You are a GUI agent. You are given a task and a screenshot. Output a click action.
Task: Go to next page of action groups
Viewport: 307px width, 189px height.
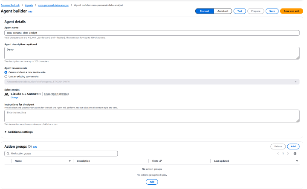288,153
